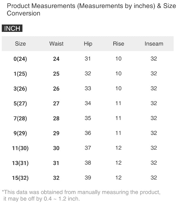Select the Inseam column header

pyautogui.click(x=154, y=44)
